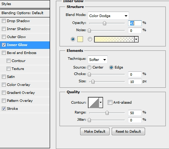This screenshot has height=149, width=169.
Task: Click the Opacity slider handle
Action: [104, 23]
